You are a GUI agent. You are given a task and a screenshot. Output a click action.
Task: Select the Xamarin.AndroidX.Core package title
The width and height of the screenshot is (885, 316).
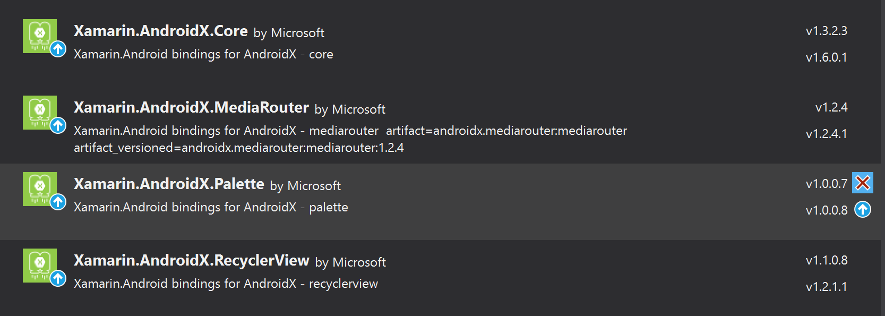(160, 31)
